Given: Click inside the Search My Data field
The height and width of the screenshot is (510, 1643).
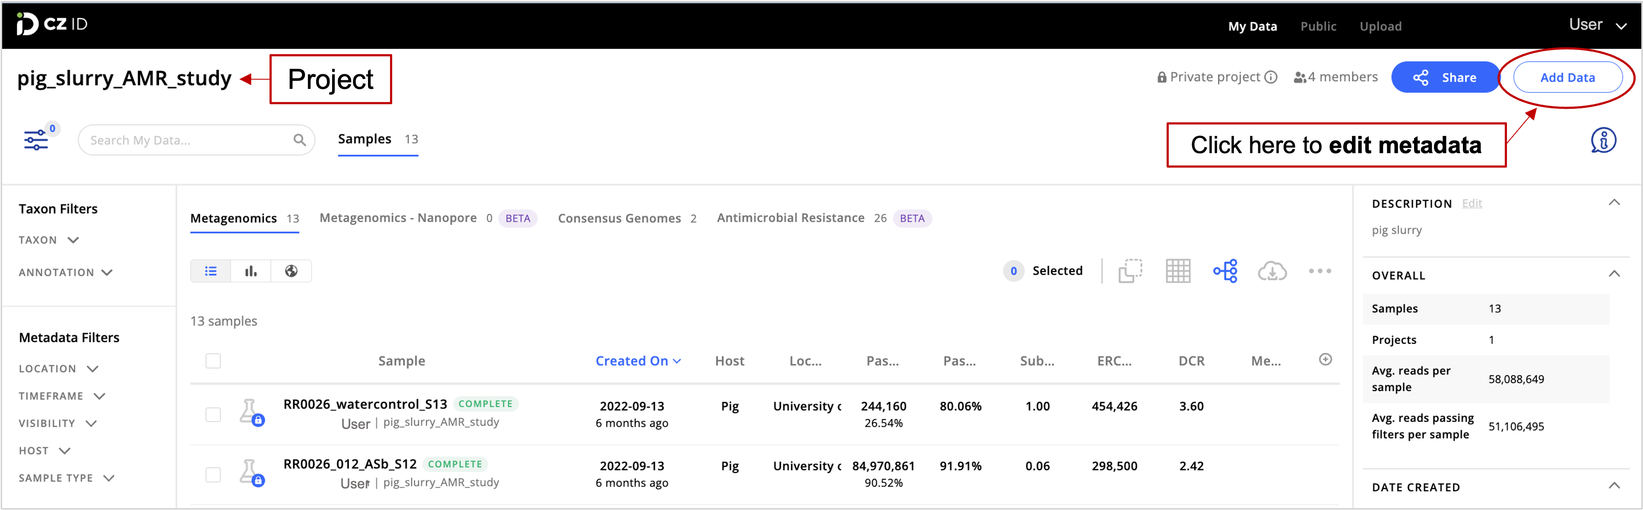Looking at the screenshot, I should click(x=185, y=140).
